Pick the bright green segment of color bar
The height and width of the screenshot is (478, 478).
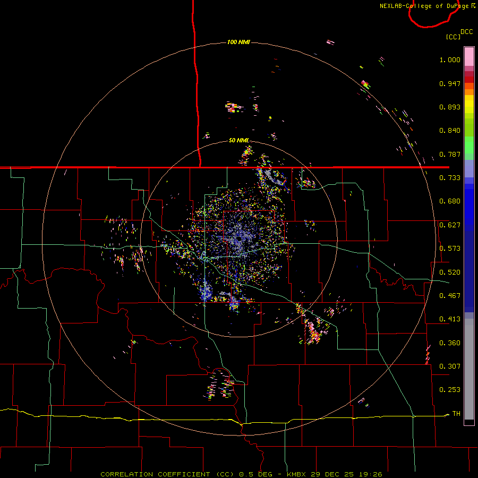click(x=469, y=144)
